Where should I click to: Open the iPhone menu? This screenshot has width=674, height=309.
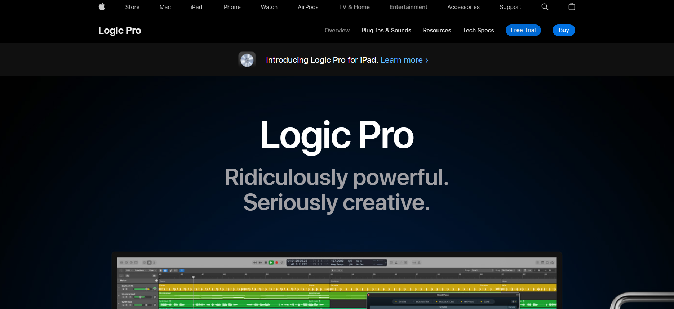[x=231, y=7]
